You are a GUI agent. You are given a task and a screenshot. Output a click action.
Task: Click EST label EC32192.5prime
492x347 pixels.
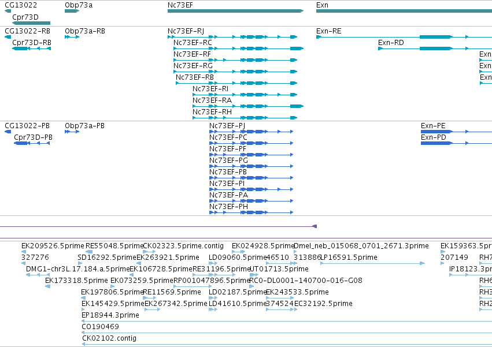coord(323,304)
